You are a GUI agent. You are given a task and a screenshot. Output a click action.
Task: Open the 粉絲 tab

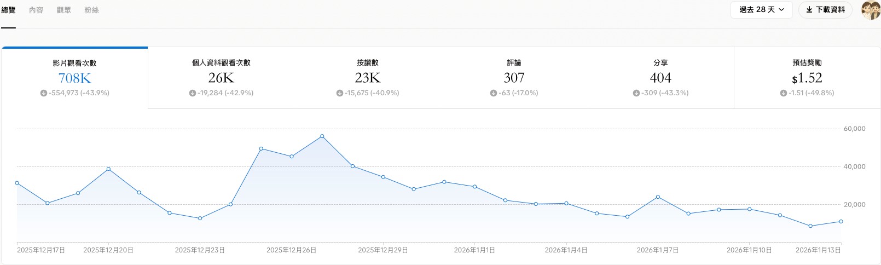91,10
